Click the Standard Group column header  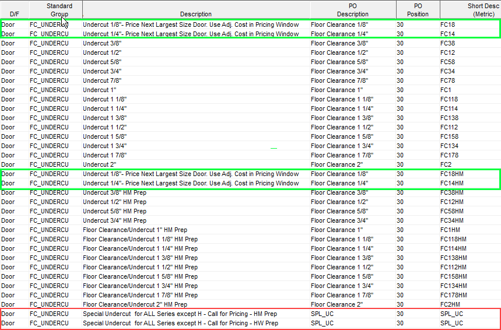tap(56, 9)
